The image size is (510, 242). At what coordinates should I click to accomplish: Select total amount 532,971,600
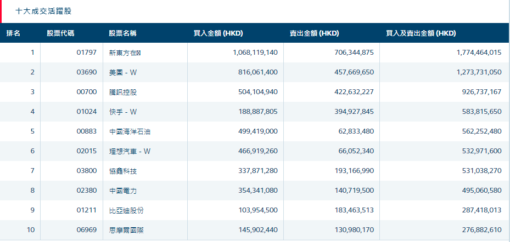[481, 151]
